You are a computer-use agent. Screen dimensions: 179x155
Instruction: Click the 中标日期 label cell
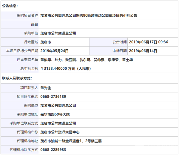[x=120, y=51]
